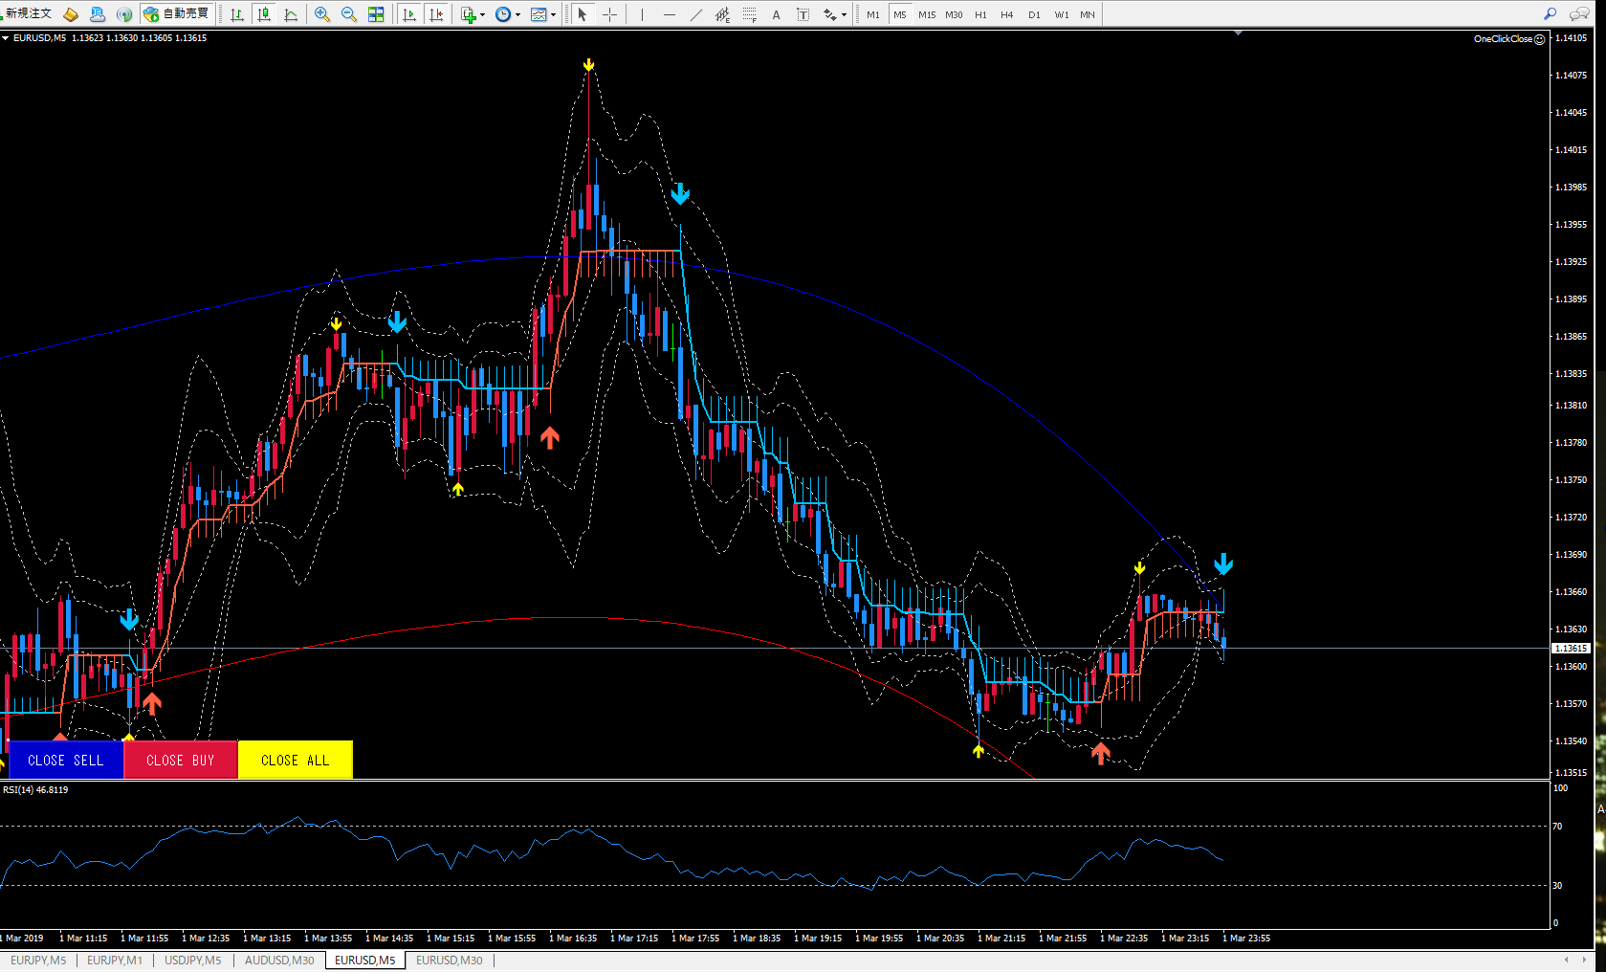Toggle chart shift
This screenshot has height=972, width=1606.
pyautogui.click(x=436, y=14)
